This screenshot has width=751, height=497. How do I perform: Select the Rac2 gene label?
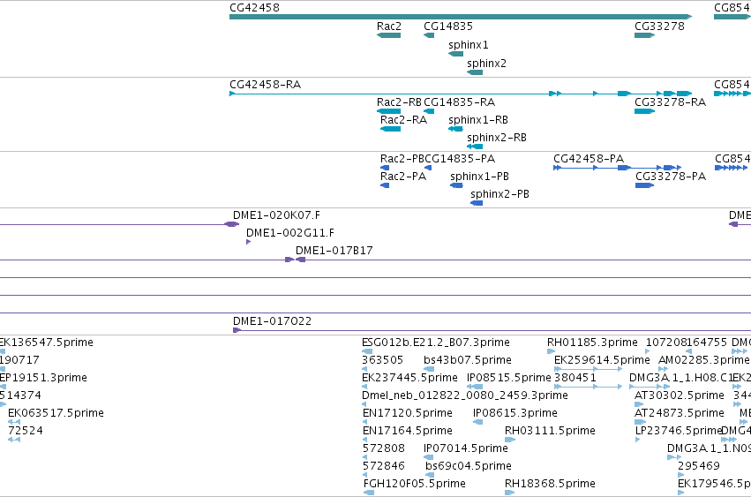coord(389,26)
